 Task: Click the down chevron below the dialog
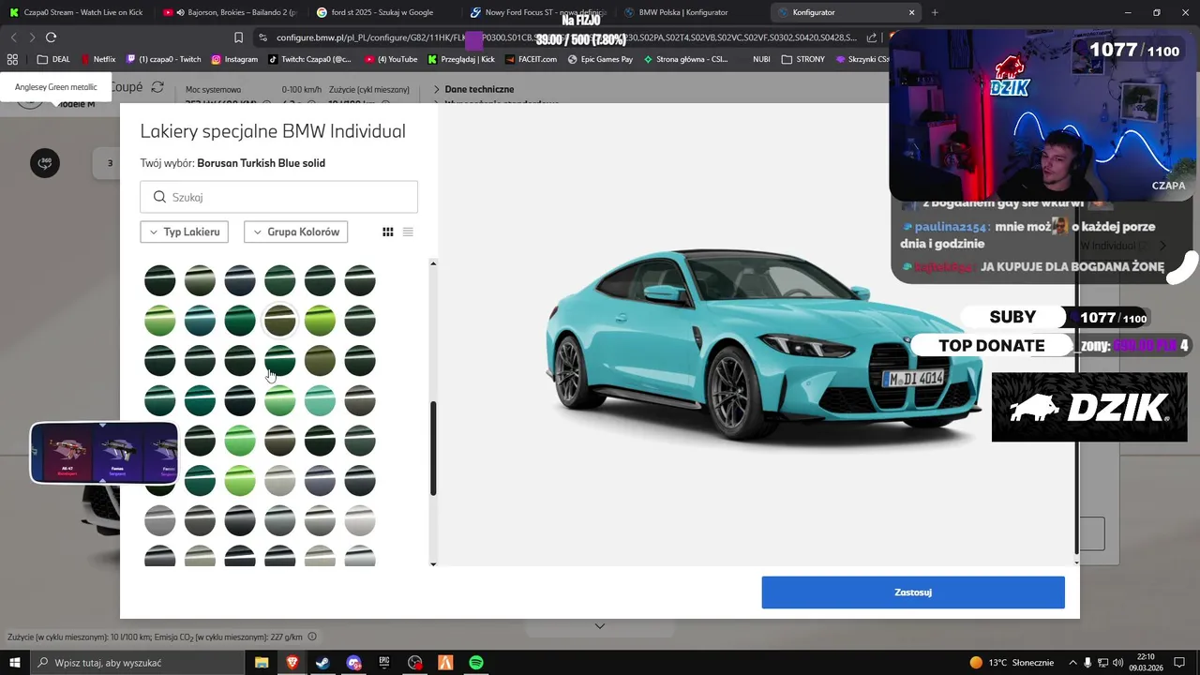tap(600, 626)
